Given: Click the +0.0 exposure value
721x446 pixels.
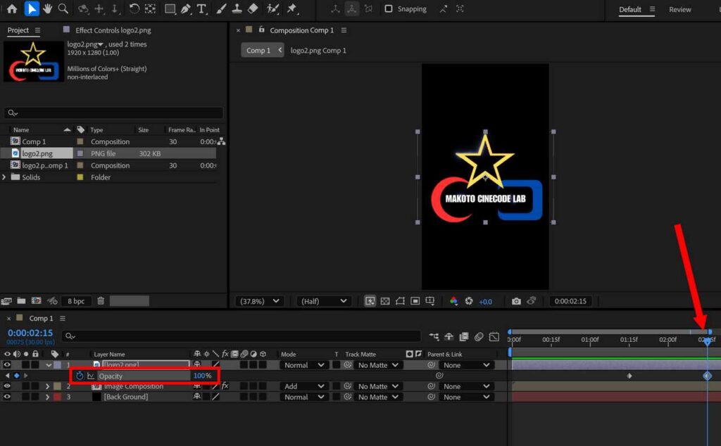Looking at the screenshot, I should point(485,302).
